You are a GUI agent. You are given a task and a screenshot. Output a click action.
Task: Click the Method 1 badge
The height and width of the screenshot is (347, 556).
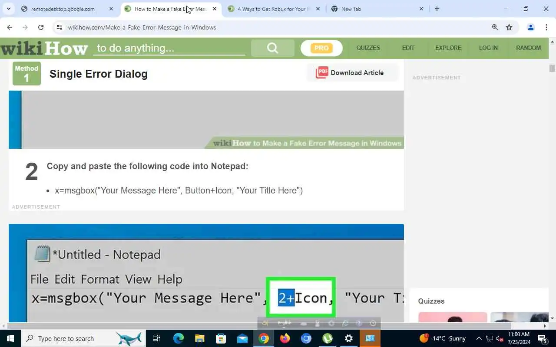tap(26, 73)
